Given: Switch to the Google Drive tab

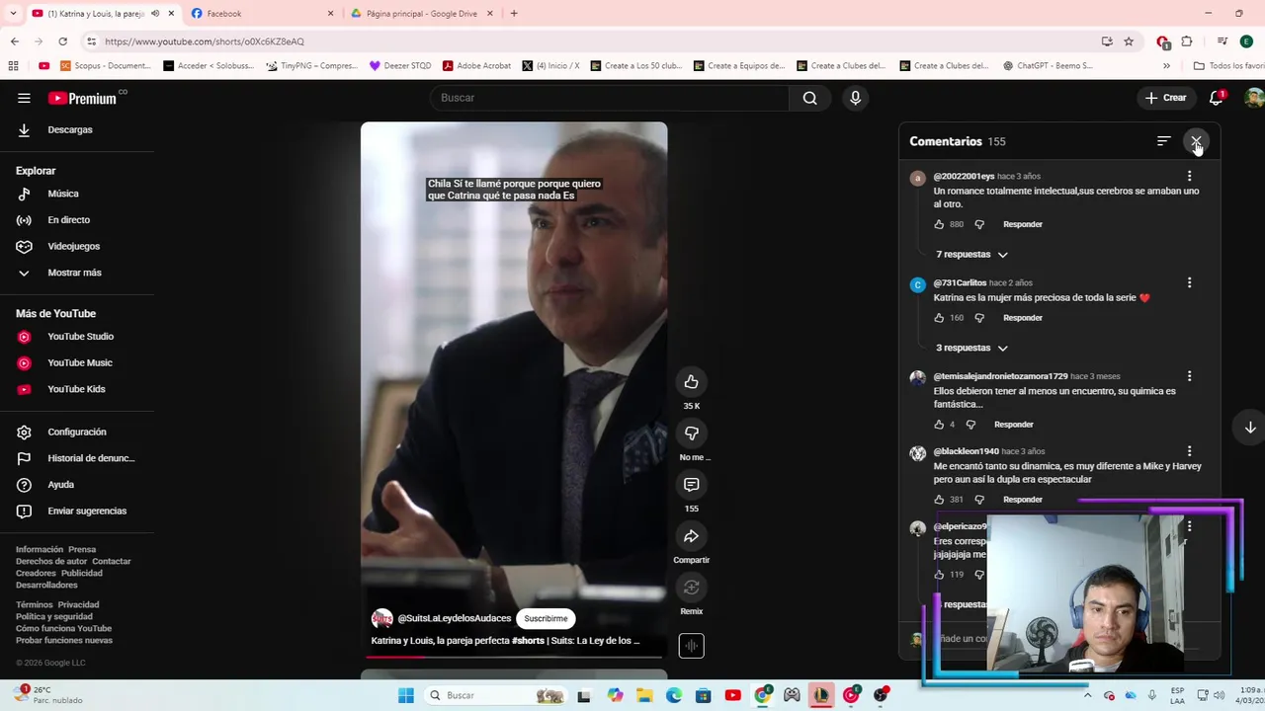Looking at the screenshot, I should coord(421,14).
